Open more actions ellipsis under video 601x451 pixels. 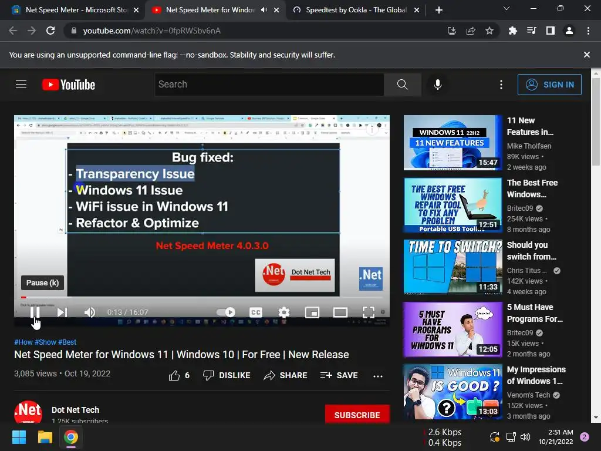click(378, 376)
